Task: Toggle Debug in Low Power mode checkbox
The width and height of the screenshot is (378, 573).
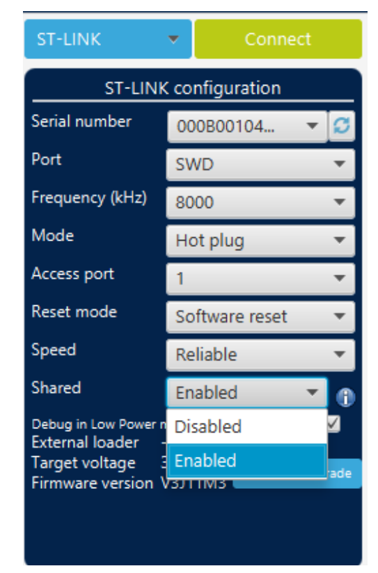Action: pos(333,424)
